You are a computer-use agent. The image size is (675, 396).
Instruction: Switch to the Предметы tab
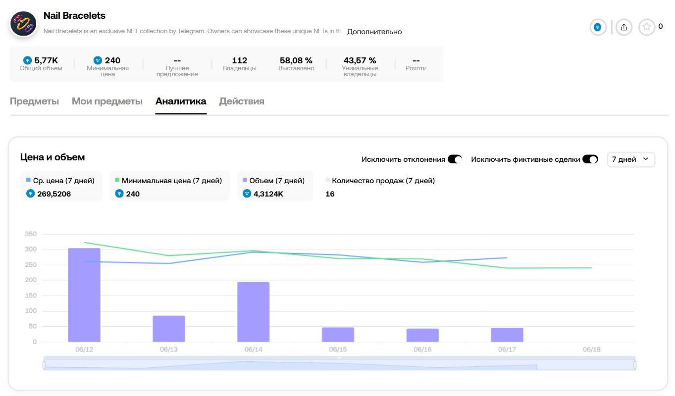click(34, 101)
